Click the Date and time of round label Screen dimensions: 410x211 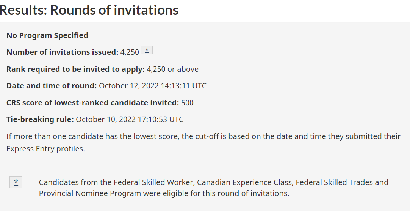[52, 86]
